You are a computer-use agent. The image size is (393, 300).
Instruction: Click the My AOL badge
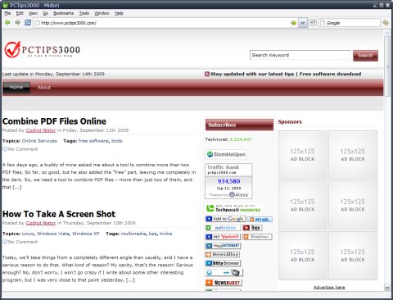260,219
